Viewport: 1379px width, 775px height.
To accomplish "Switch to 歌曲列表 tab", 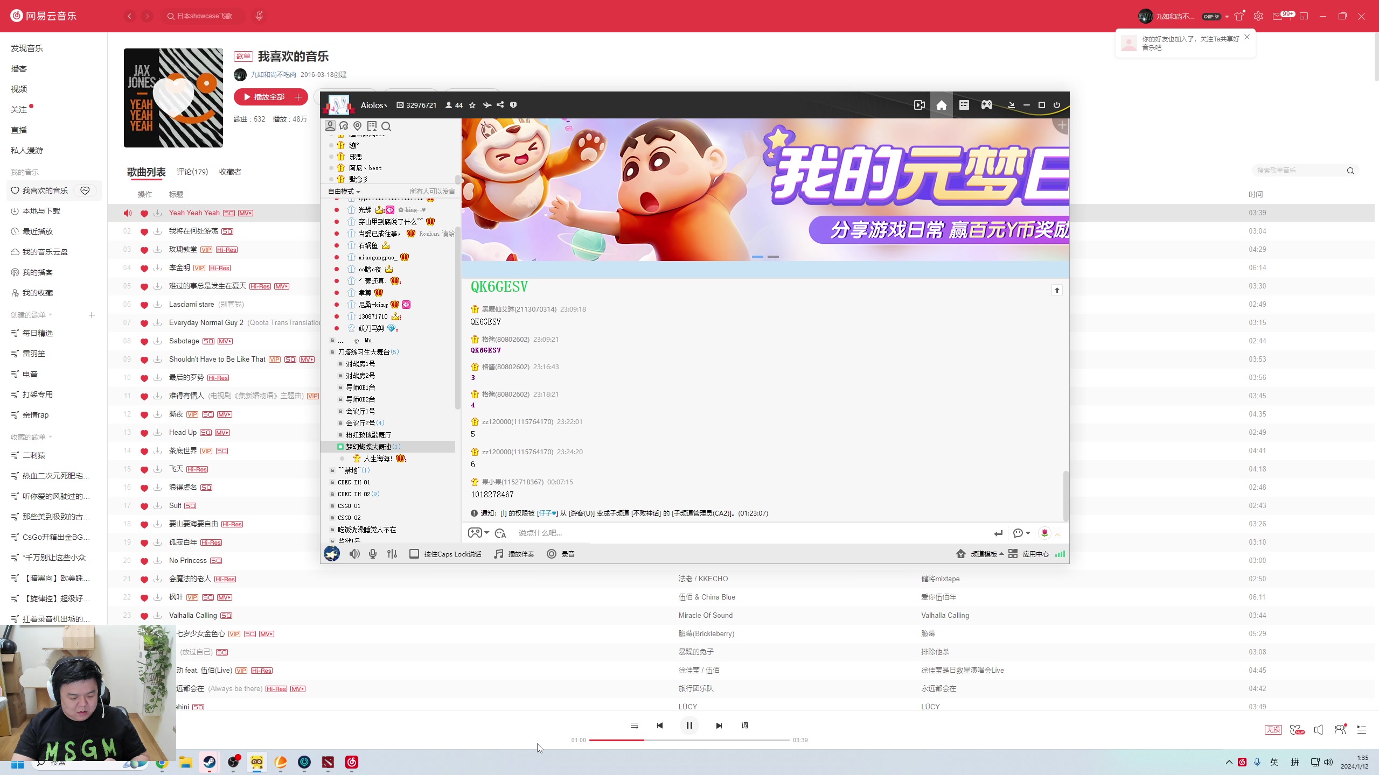I will coord(146,172).
